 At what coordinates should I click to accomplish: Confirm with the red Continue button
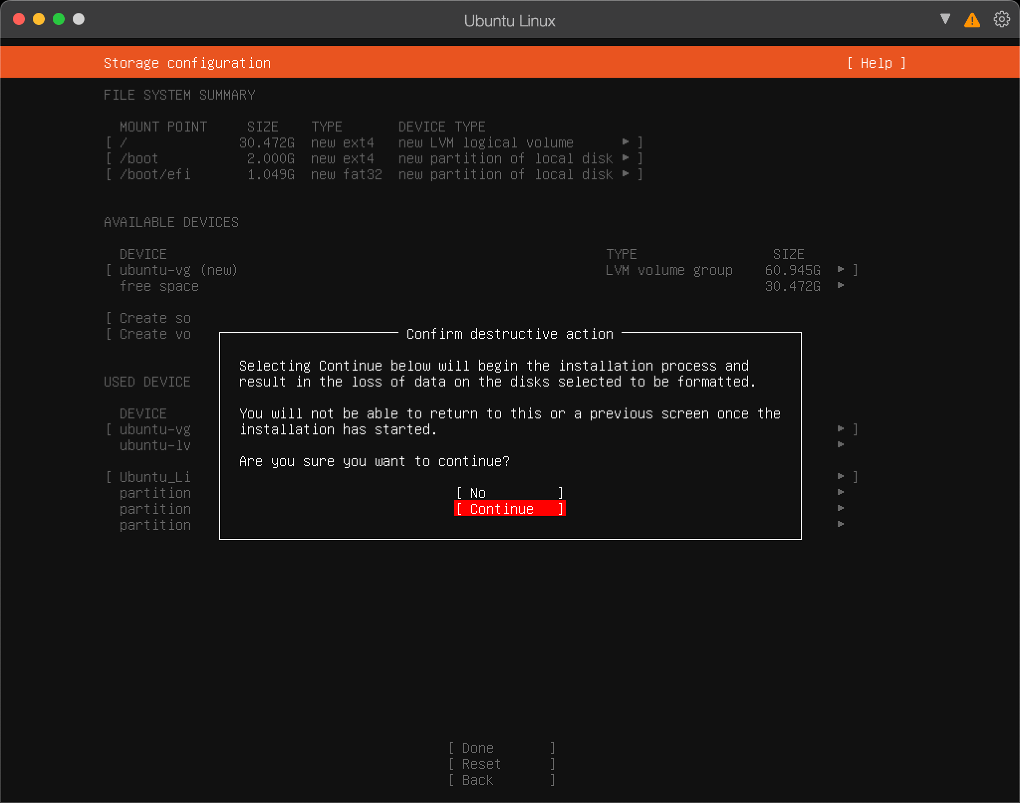pyautogui.click(x=510, y=509)
